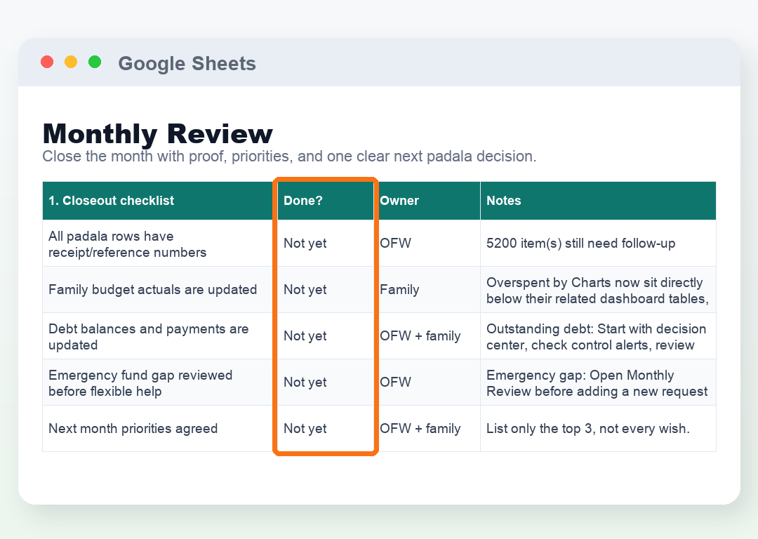Click the 'Emergency gap: Open Monthly Review' note
This screenshot has height=539, width=758.
click(x=598, y=382)
